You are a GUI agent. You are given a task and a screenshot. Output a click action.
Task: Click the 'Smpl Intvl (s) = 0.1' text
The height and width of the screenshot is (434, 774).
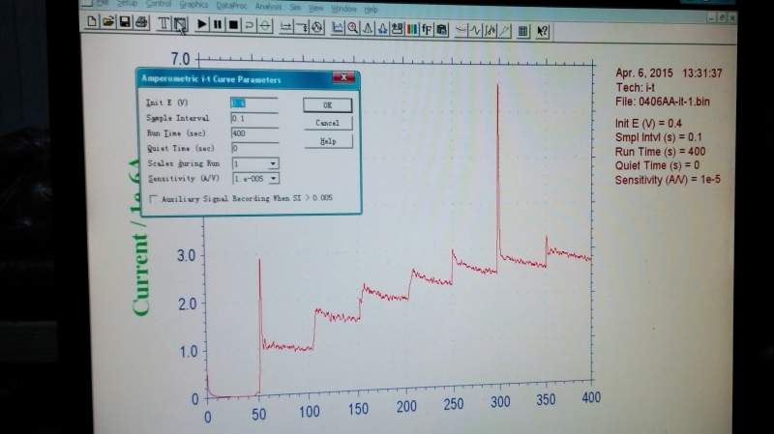(659, 137)
